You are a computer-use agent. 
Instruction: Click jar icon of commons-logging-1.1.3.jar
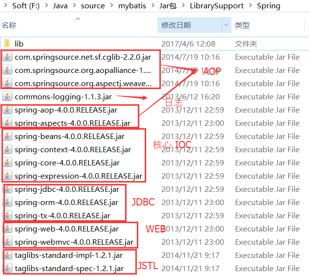(x=7, y=96)
